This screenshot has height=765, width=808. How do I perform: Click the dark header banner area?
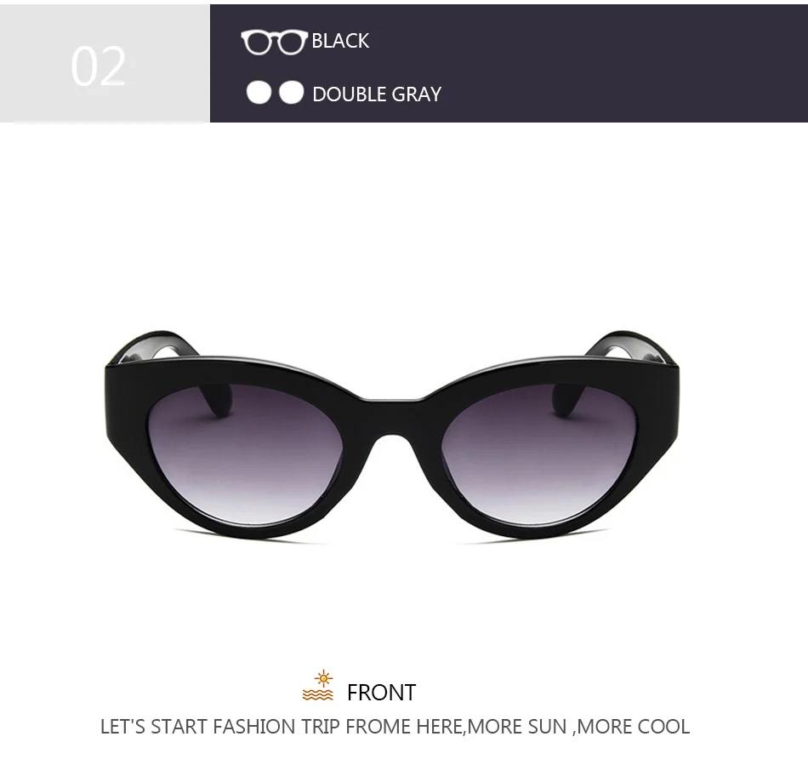pyautogui.click(x=509, y=64)
